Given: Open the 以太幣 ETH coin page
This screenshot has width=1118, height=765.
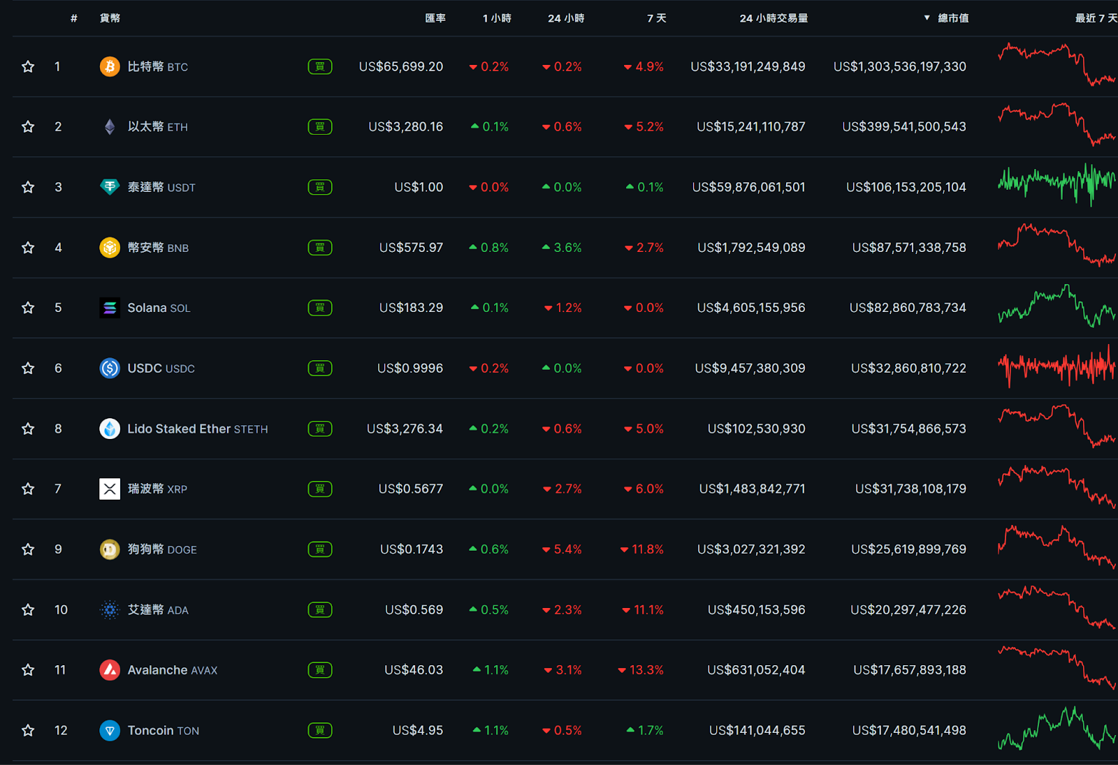Looking at the screenshot, I should (157, 126).
